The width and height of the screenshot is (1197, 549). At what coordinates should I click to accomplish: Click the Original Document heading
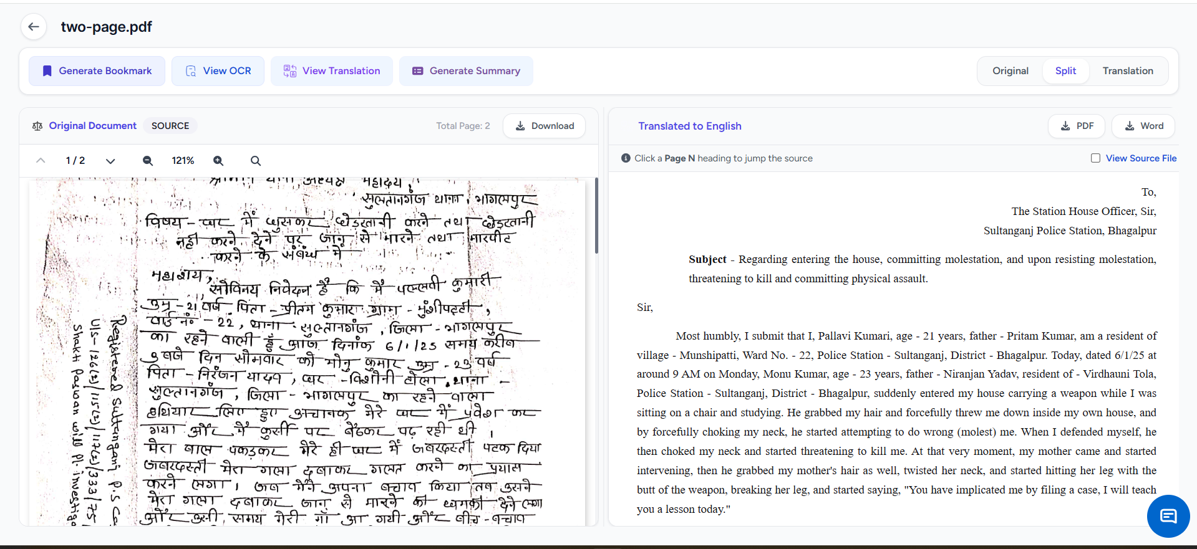point(93,126)
